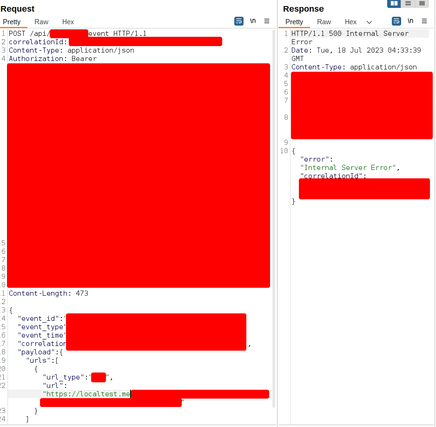Switch Request view to Raw tab
The width and height of the screenshot is (436, 427).
pos(41,22)
